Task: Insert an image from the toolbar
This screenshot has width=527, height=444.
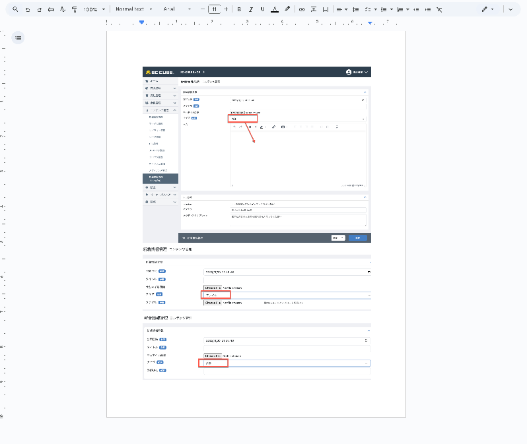Action: point(326,9)
